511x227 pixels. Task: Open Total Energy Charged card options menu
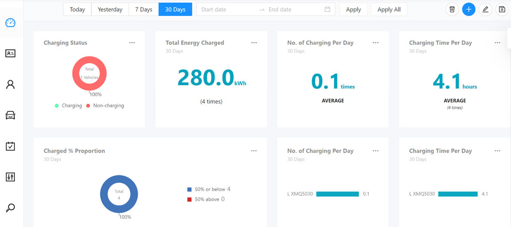pyautogui.click(x=254, y=43)
